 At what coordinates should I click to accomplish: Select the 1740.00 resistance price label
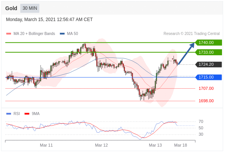click(208, 42)
